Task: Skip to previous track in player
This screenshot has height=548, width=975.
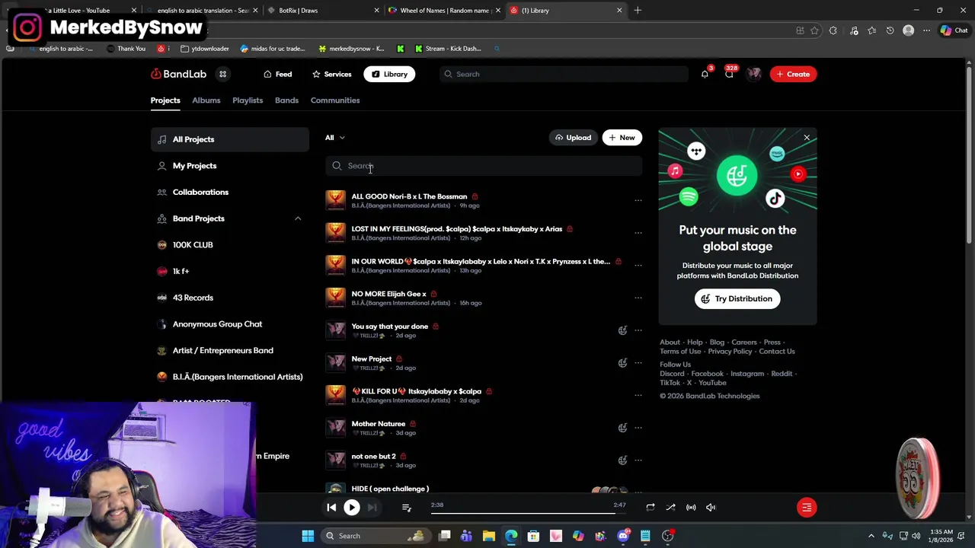Action: click(331, 507)
